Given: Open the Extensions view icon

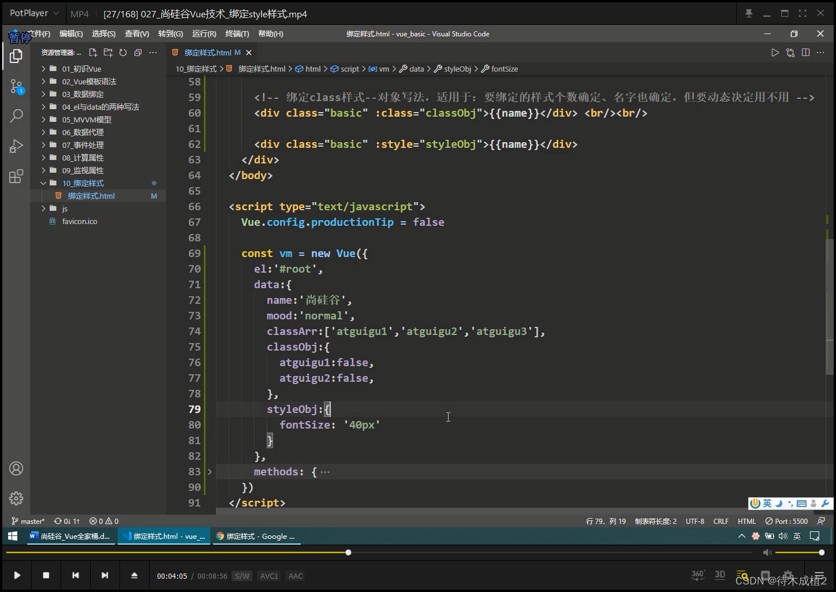Looking at the screenshot, I should pyautogui.click(x=16, y=176).
